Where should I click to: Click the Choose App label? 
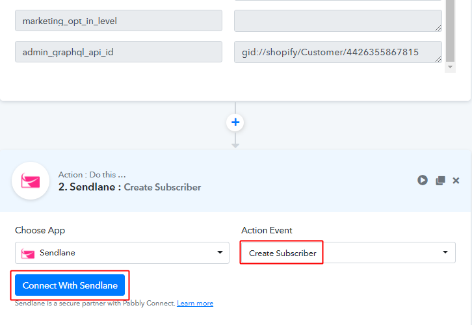(40, 230)
